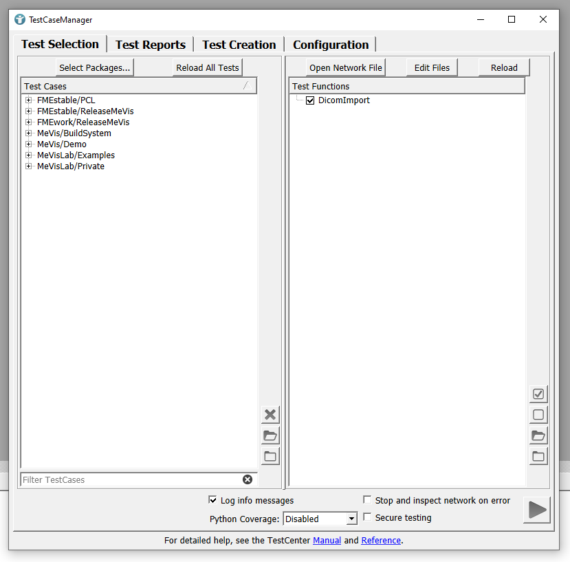Uncheck the DicomImport test function
This screenshot has width=570, height=562.
point(310,100)
